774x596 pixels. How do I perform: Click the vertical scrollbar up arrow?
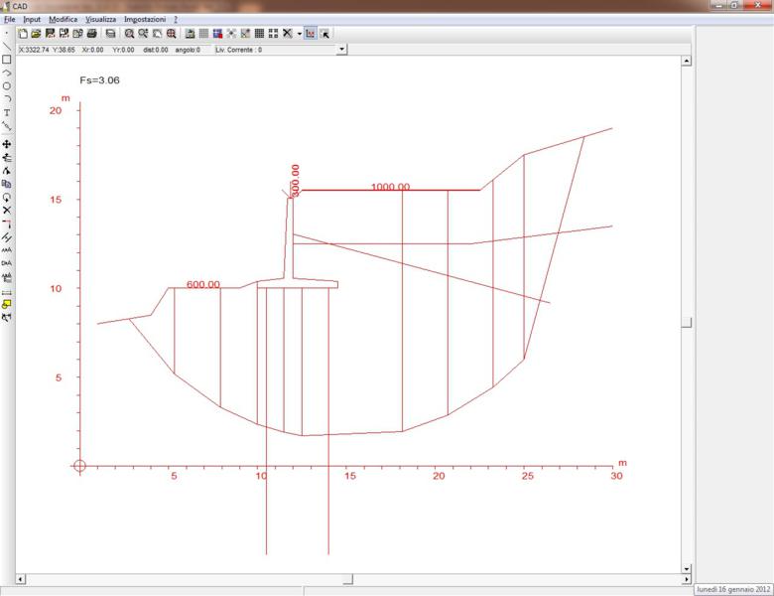686,61
